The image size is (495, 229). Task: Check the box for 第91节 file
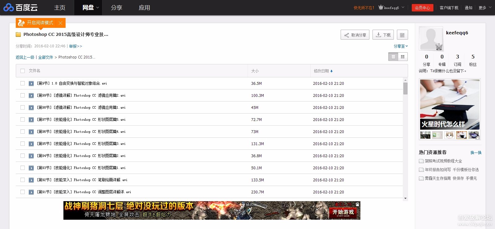tap(22, 192)
